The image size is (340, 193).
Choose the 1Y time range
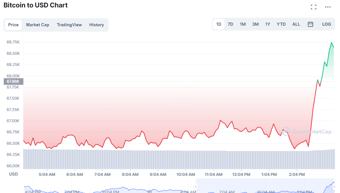268,24
